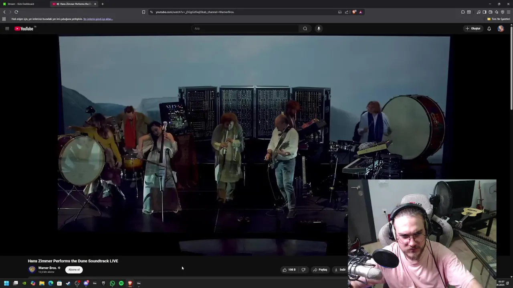Click the YouTube URL in the address bar
513x288 pixels.
pos(195,12)
